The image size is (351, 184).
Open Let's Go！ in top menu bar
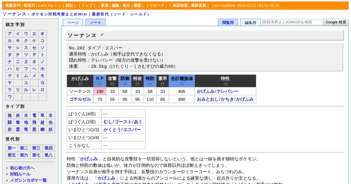48,5
